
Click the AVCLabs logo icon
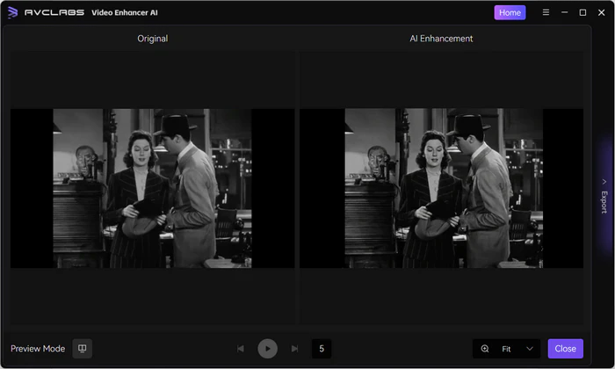[x=12, y=12]
